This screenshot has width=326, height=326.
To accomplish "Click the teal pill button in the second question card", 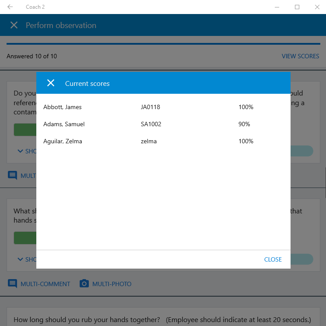I will pyautogui.click(x=302, y=259).
